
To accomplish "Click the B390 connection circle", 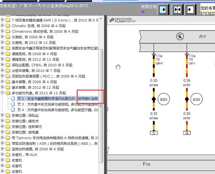I will click(196, 99).
